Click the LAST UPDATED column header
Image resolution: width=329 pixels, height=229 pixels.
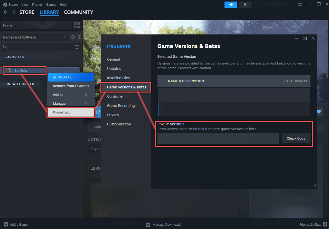(x=296, y=81)
